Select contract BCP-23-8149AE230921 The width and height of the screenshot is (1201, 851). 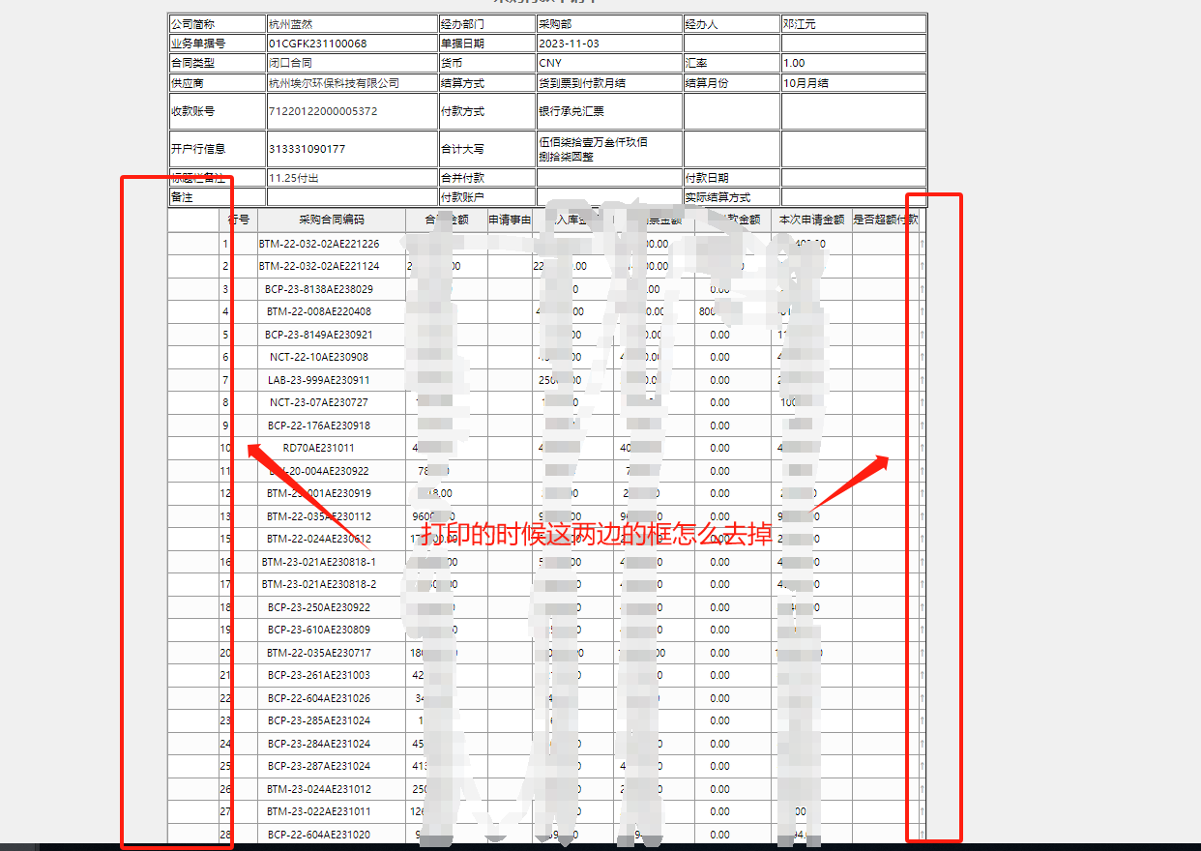[319, 335]
